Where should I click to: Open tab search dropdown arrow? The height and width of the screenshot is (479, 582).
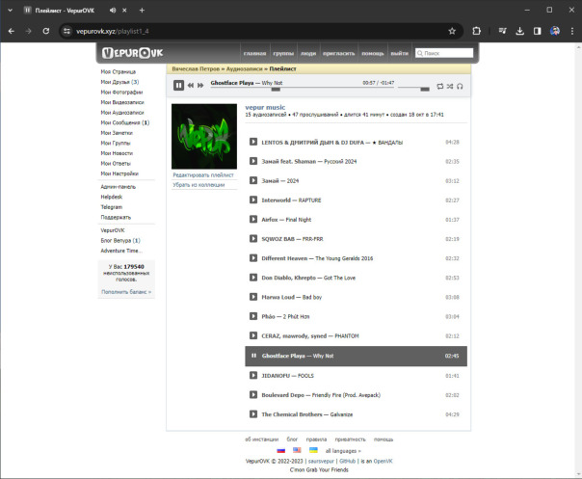point(10,11)
